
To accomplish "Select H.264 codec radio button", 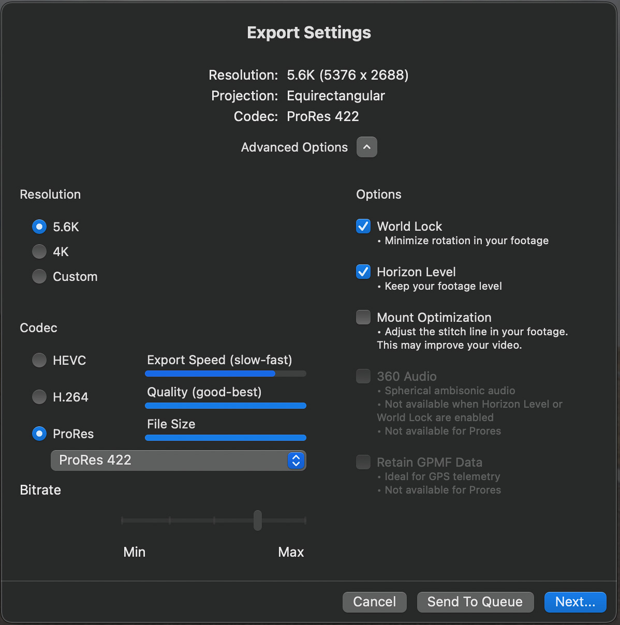I will pyautogui.click(x=39, y=397).
